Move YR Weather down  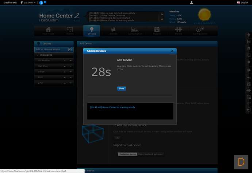(x=70, y=60)
